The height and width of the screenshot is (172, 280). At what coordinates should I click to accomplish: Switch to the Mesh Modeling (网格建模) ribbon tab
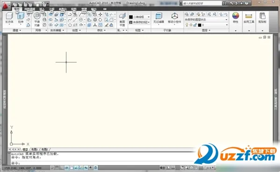coord(29,9)
